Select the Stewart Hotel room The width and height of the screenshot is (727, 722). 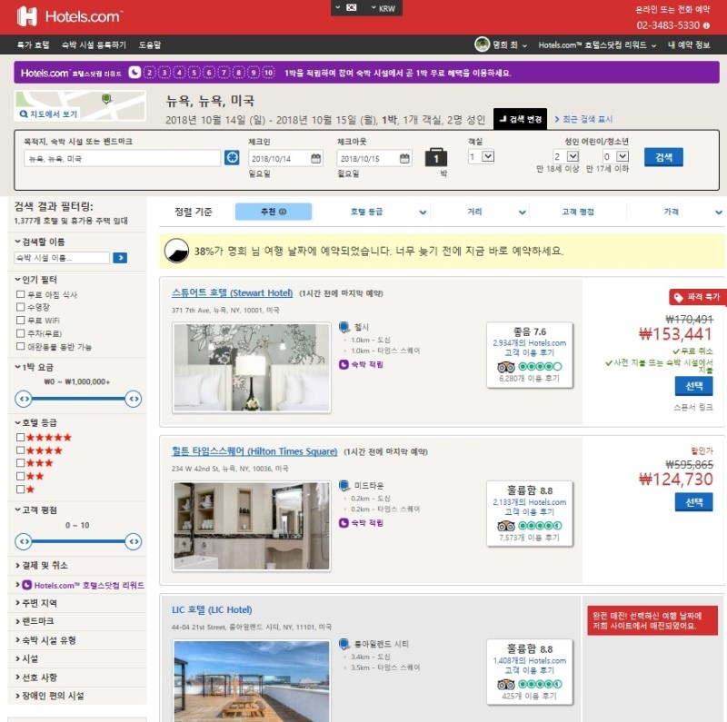[x=693, y=386]
